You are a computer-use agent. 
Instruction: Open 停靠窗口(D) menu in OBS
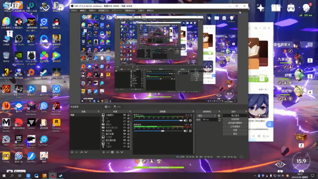103,11
